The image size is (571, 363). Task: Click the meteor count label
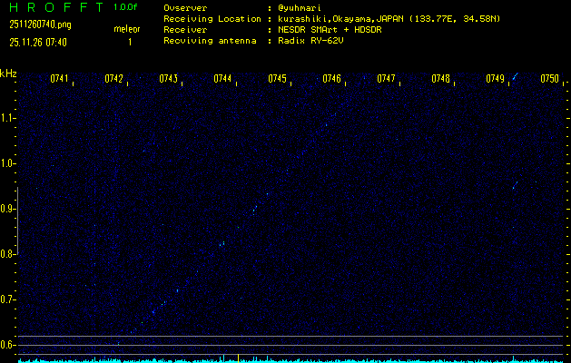pos(127,29)
